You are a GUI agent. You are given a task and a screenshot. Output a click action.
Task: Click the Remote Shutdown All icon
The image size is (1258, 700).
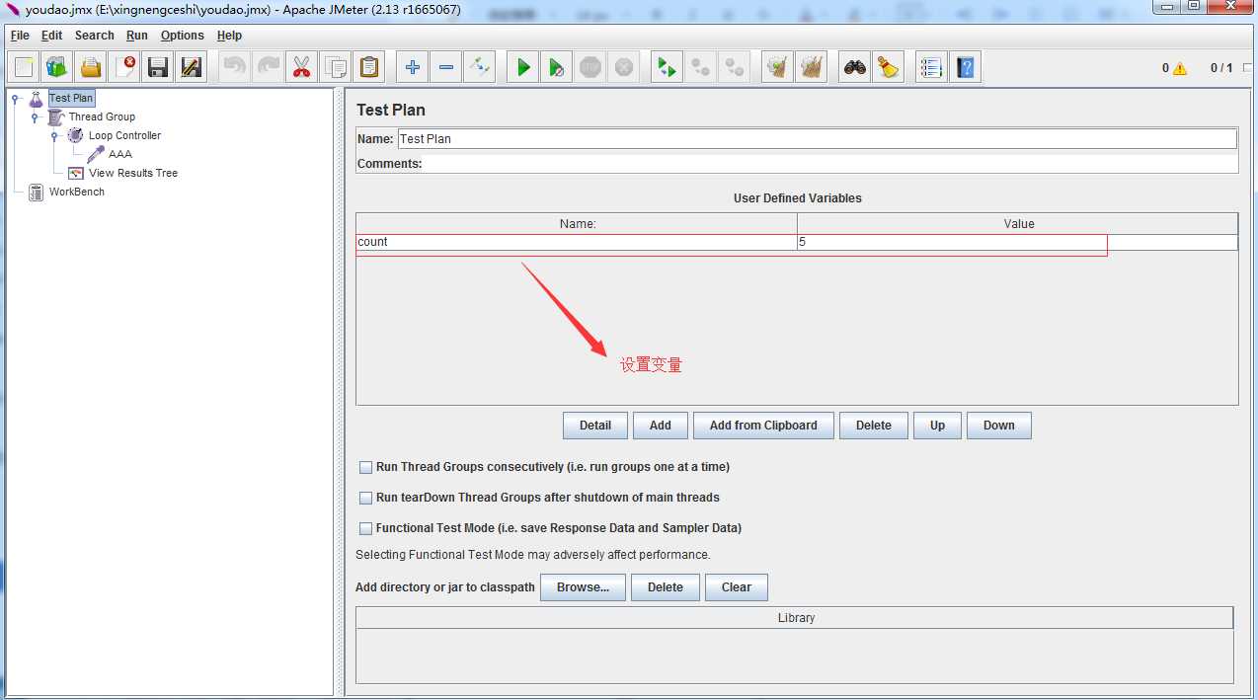[735, 67]
